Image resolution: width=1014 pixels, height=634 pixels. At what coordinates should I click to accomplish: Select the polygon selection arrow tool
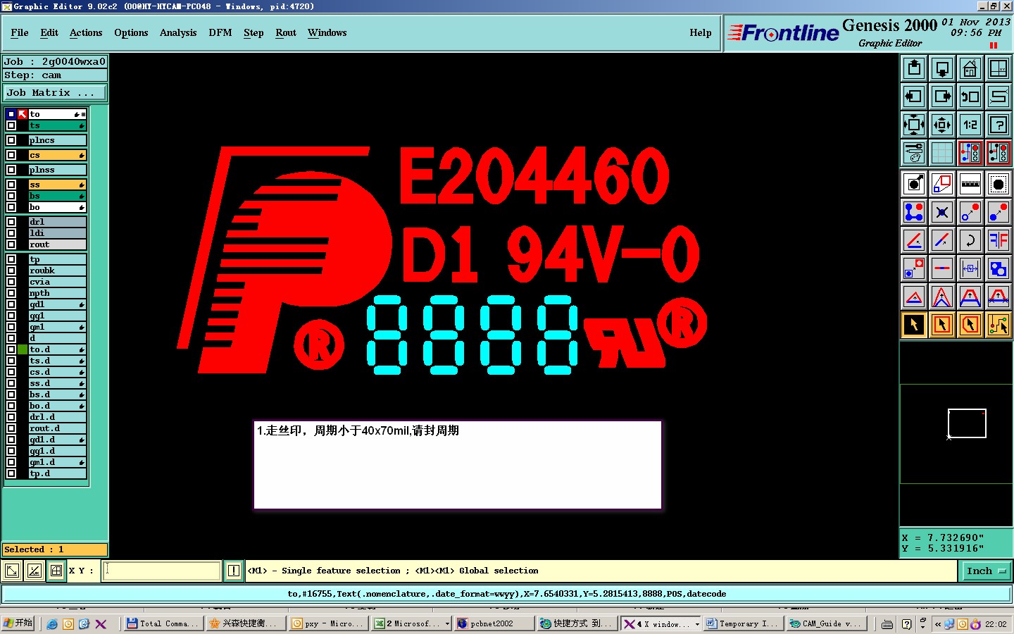(x=970, y=325)
